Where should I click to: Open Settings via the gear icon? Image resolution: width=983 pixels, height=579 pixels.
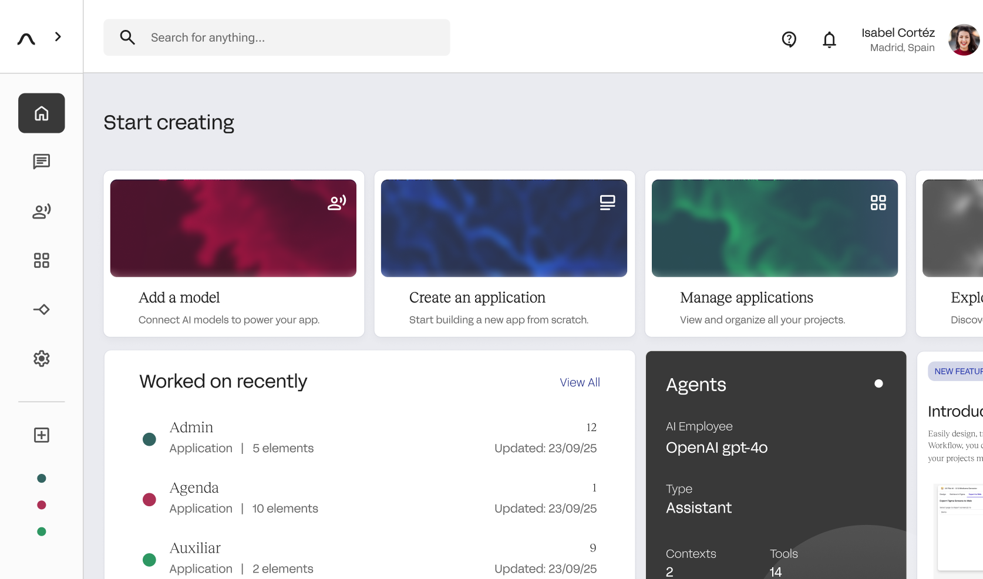[x=41, y=359]
